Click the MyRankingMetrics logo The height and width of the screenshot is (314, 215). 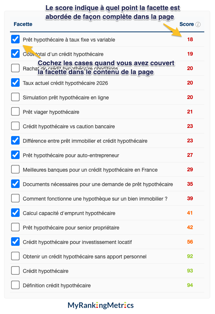pos(101,305)
